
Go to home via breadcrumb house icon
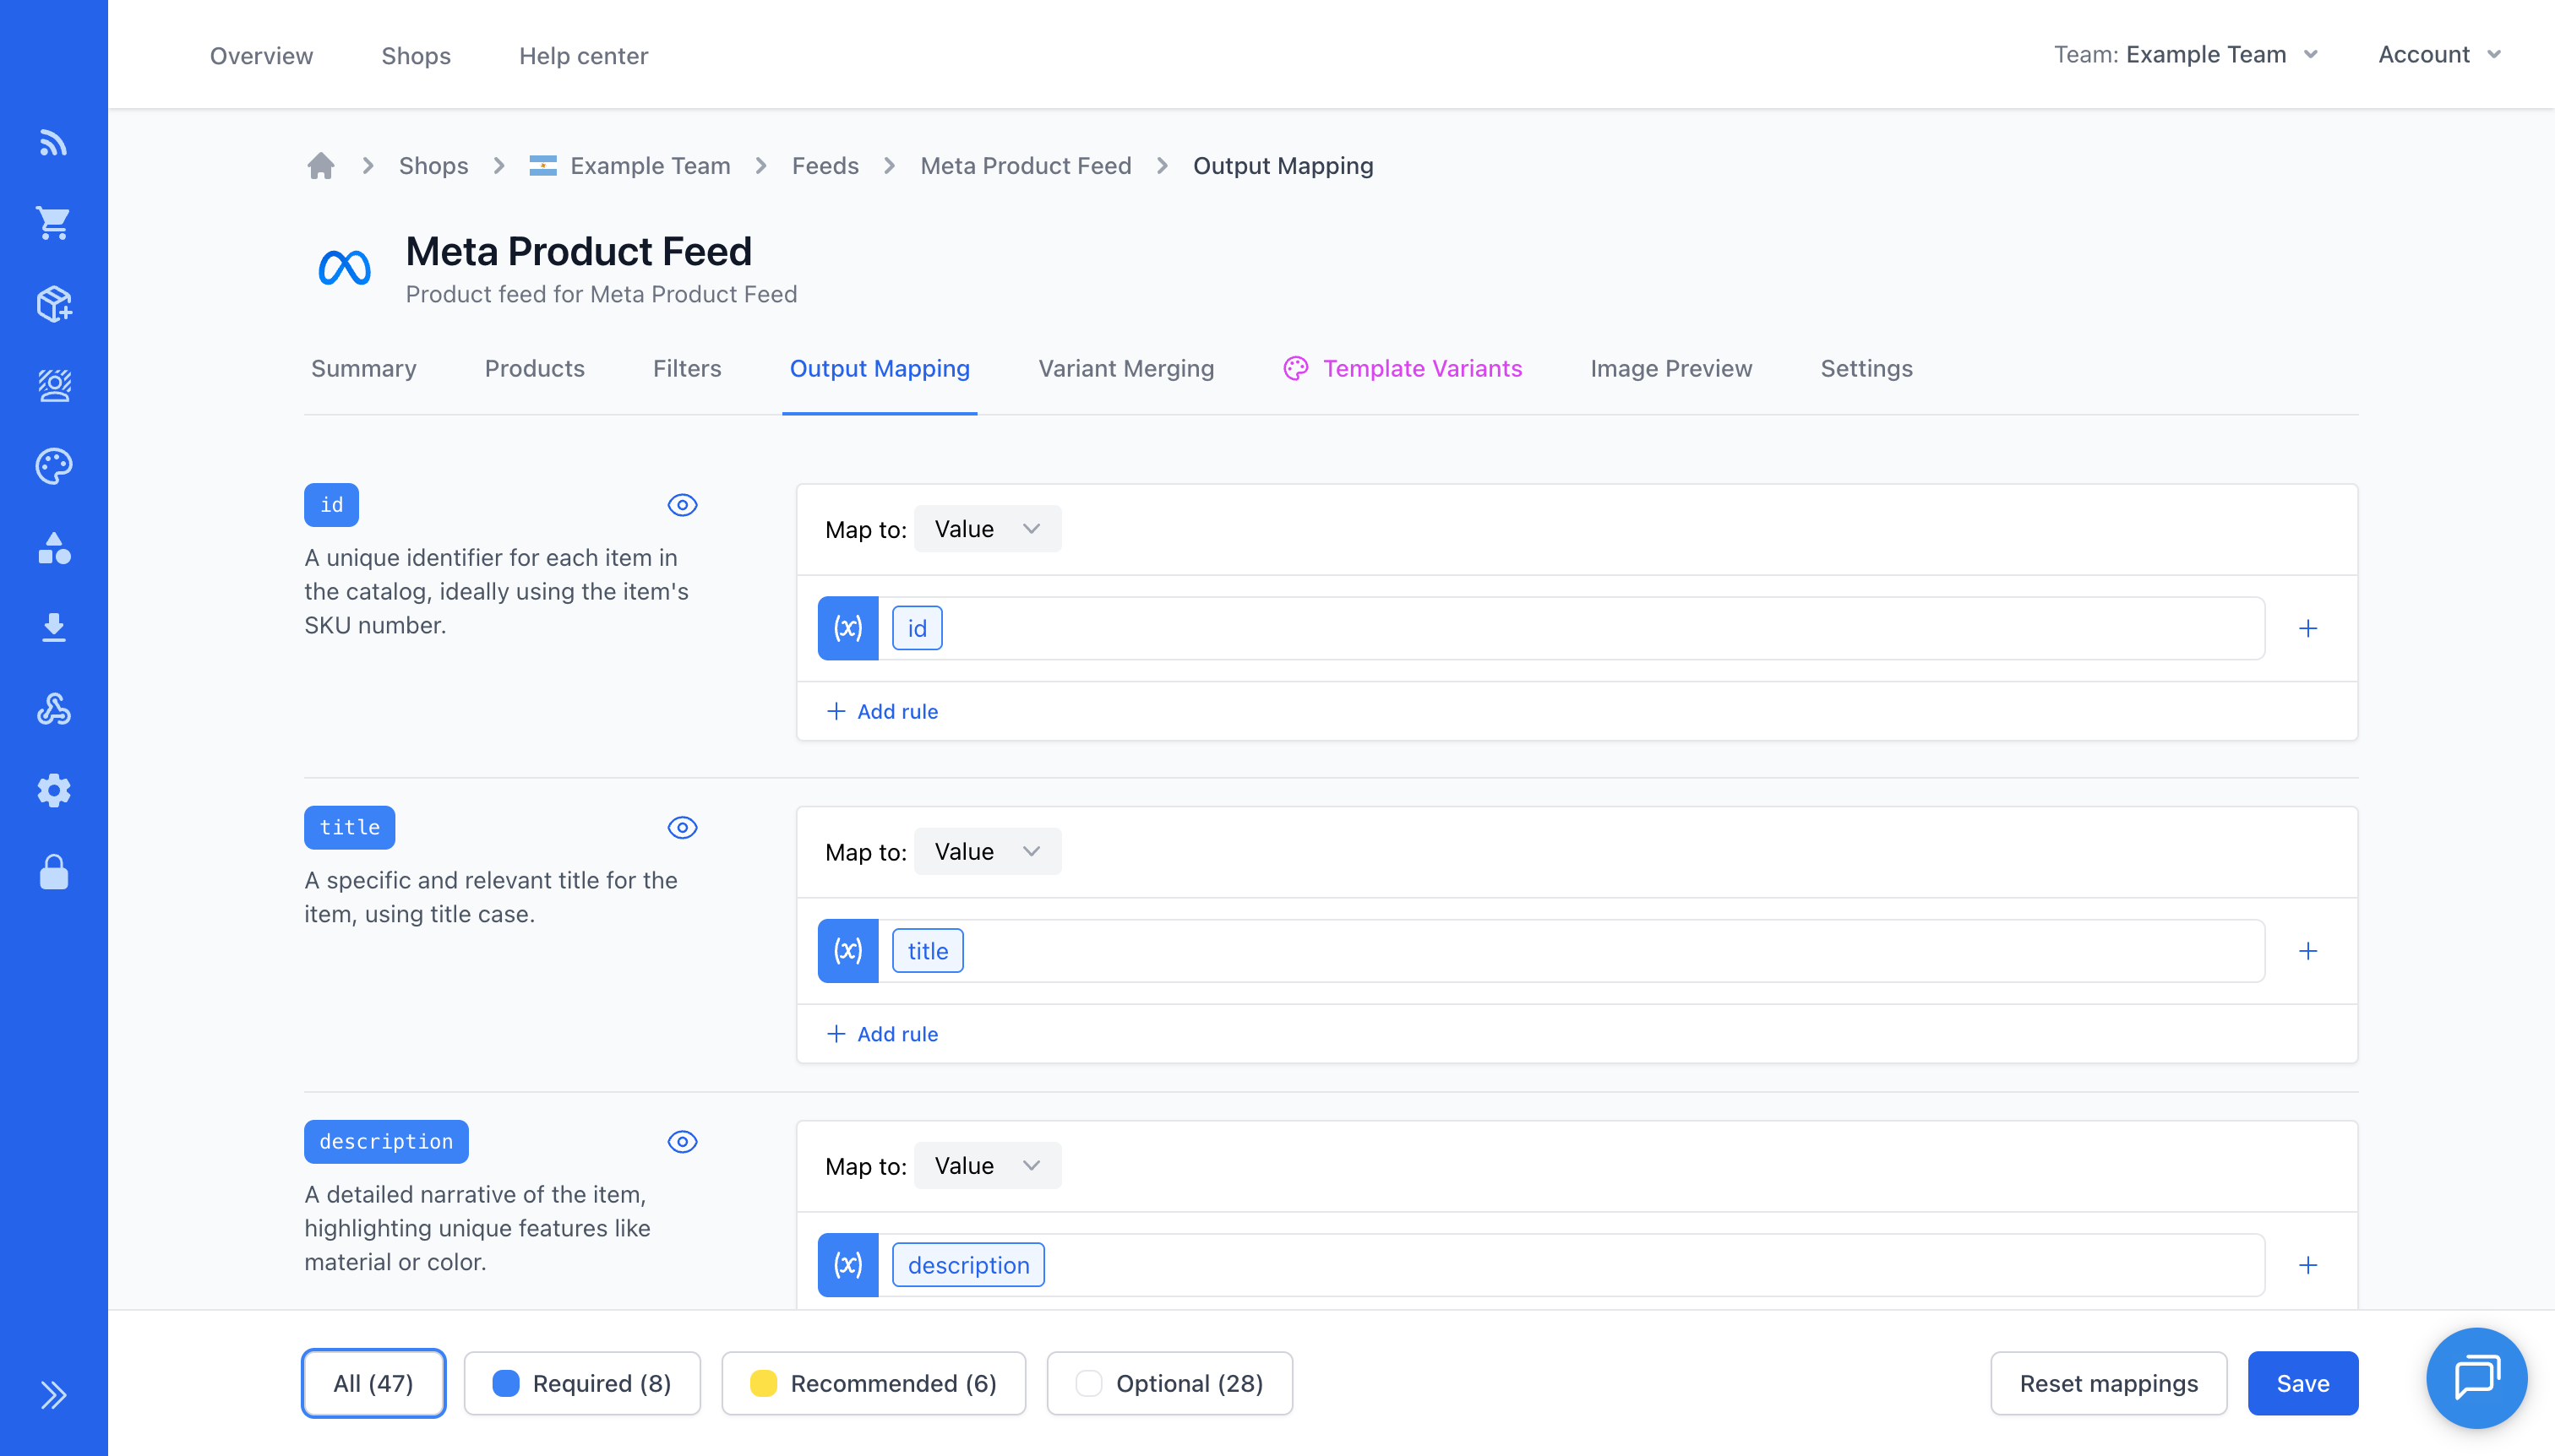click(x=321, y=166)
